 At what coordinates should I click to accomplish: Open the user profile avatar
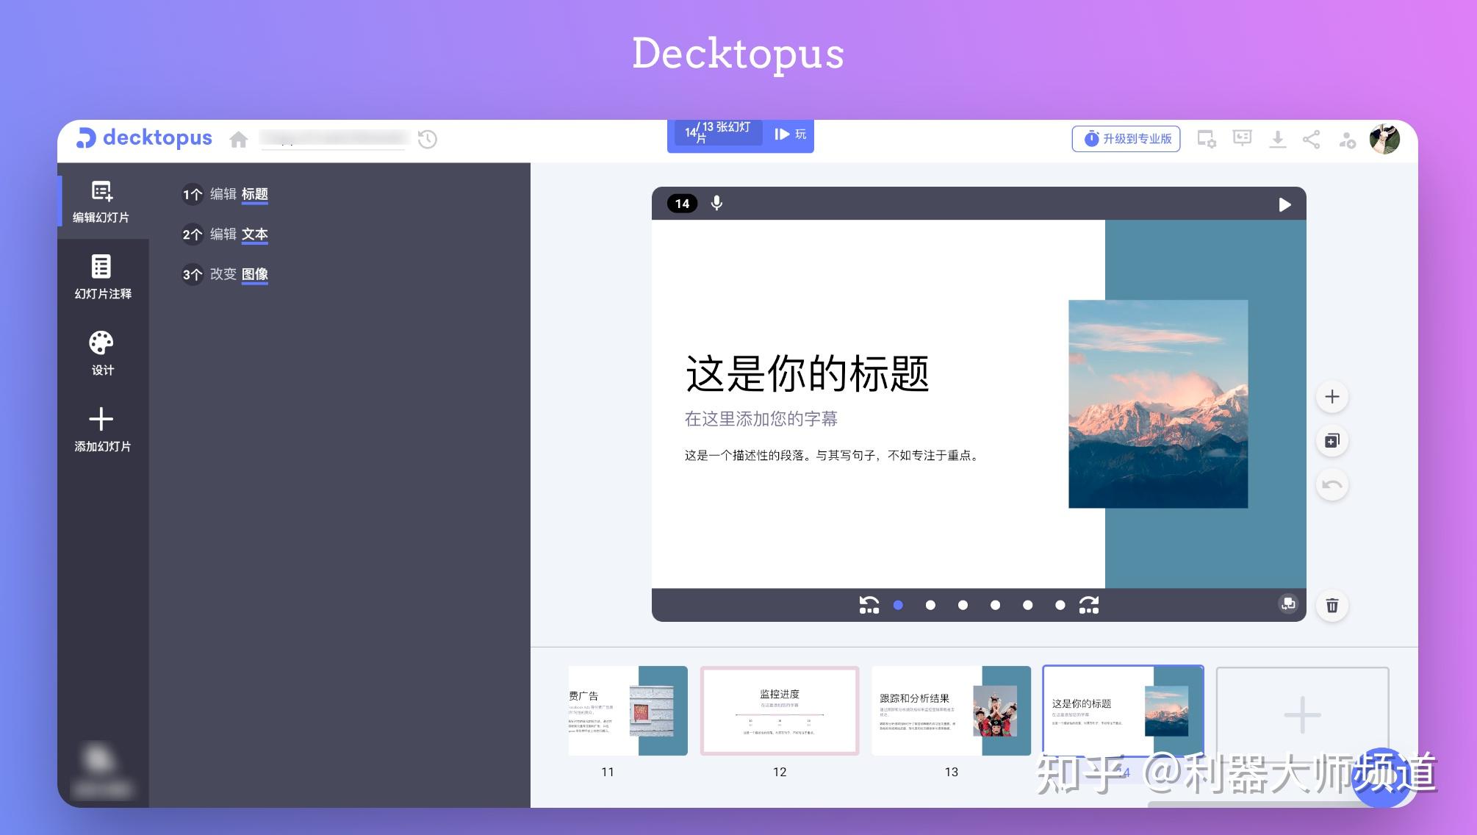point(1384,139)
